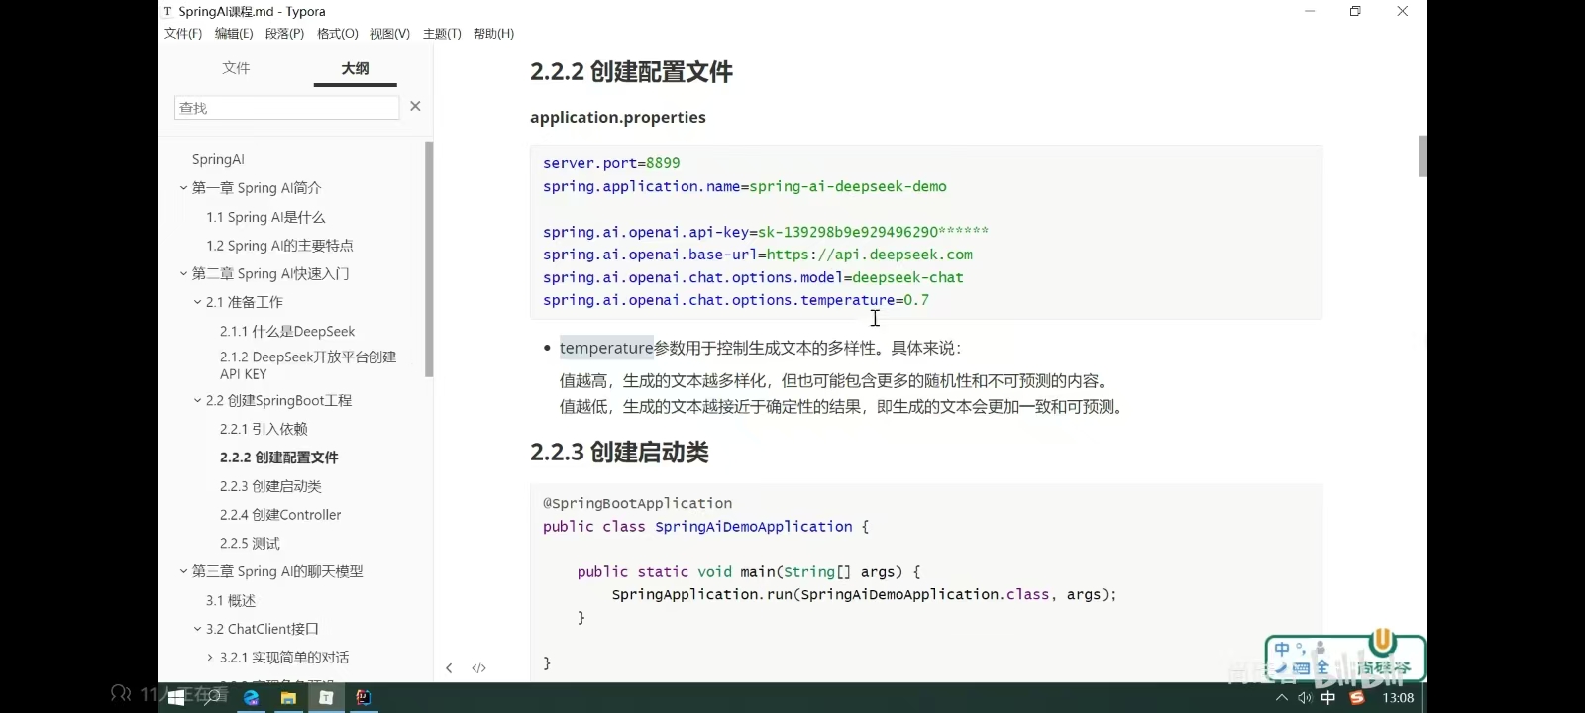Viewport: 1585px width, 713px height.
Task: Jump to 2.1.1 什么是DeepSeek
Action: tap(287, 332)
